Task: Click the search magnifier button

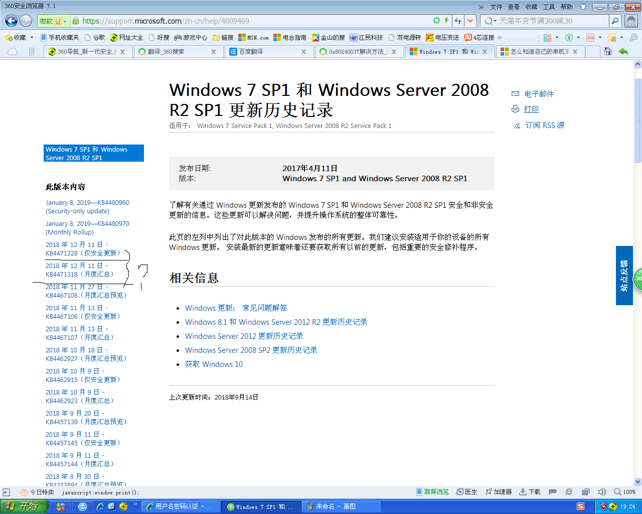Action: (615, 21)
